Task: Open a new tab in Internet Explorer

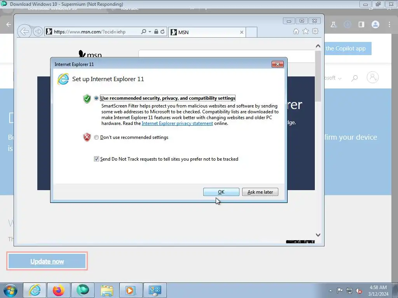Action: pos(251,32)
